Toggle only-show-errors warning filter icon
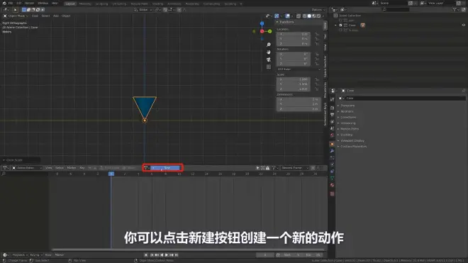Viewport: 468px width, 263px height. coord(268,168)
